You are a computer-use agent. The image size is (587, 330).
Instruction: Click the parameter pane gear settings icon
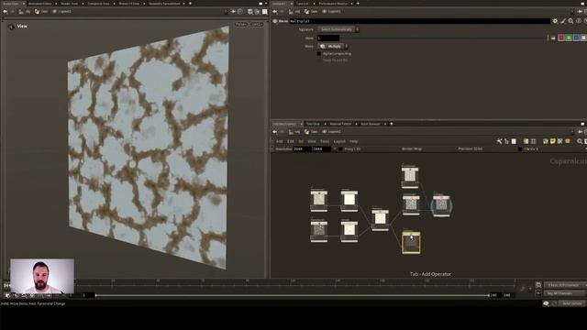pos(555,21)
